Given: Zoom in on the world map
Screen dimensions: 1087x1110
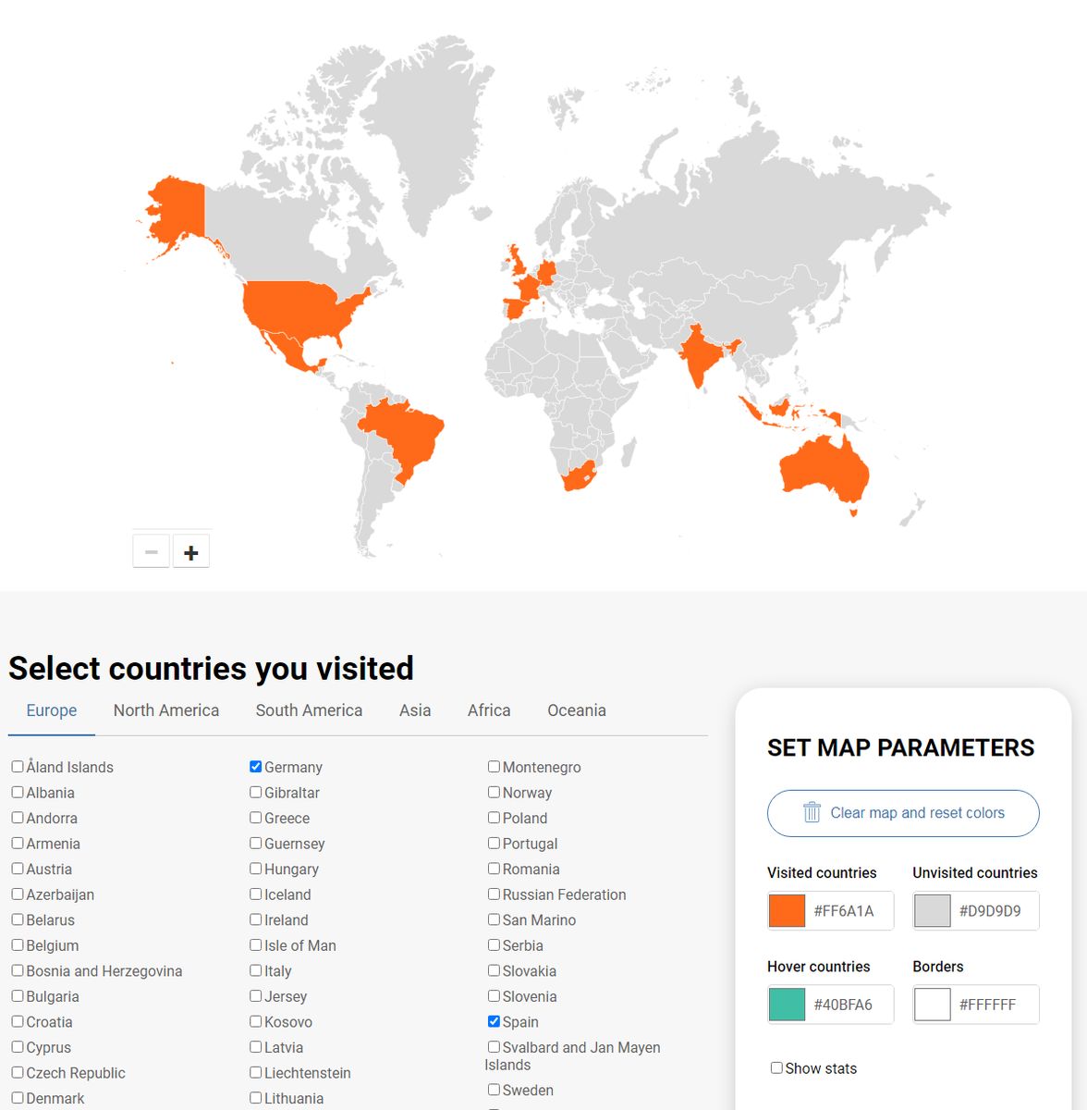Looking at the screenshot, I should (x=191, y=550).
